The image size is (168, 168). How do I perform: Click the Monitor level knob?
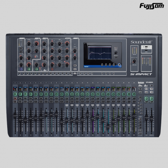135,61
